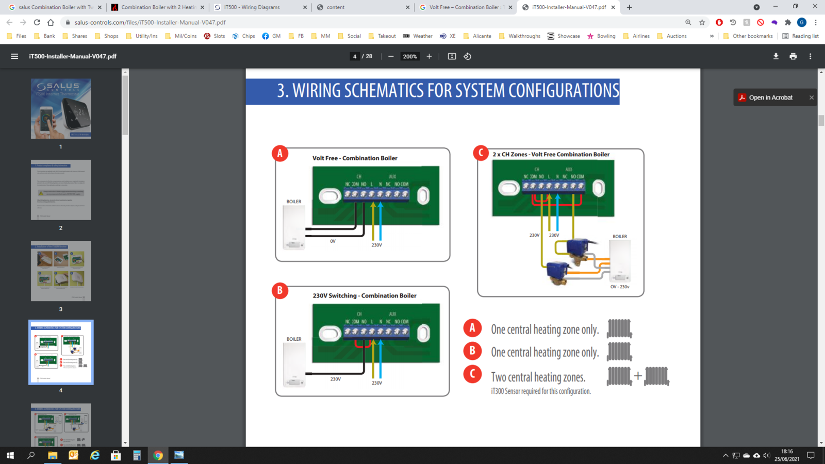Image resolution: width=825 pixels, height=464 pixels.
Task: Reload the page in browser
Action: click(x=37, y=22)
